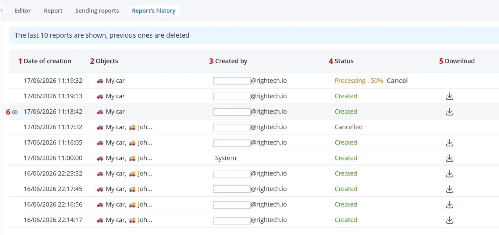The height and width of the screenshot is (235, 499).
Task: Select the date 17/06/2026 11:16:05
Action: click(x=53, y=143)
